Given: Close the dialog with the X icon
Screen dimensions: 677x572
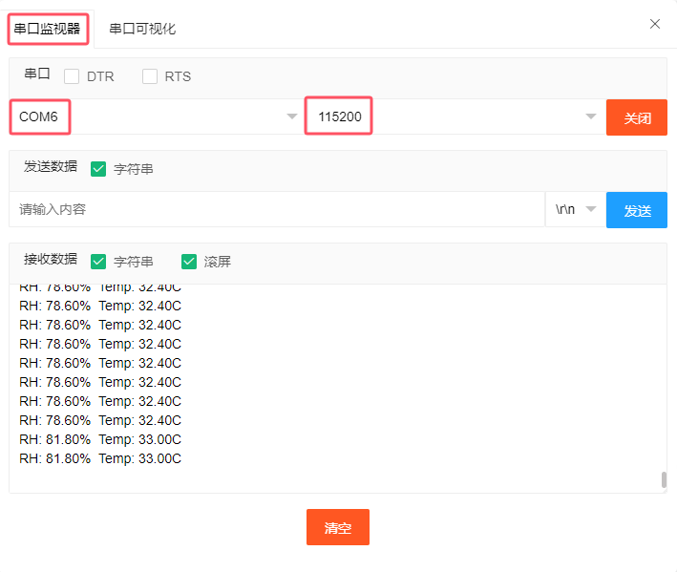Looking at the screenshot, I should pos(655,24).
